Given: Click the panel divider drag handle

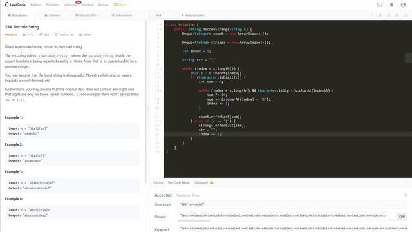Looking at the screenshot, I should (x=148, y=113).
